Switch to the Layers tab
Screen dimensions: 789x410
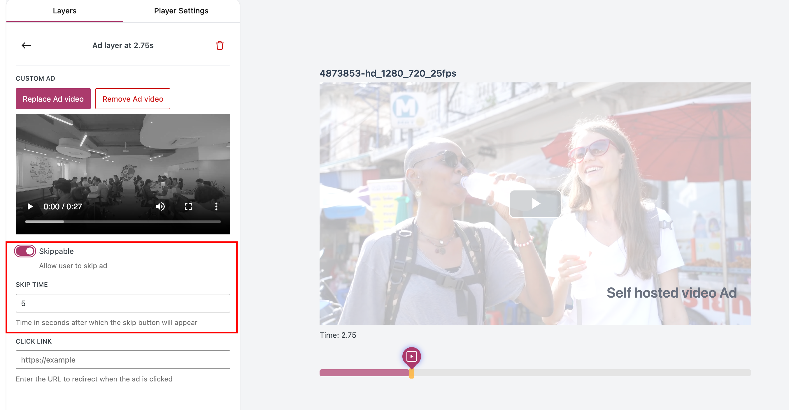click(64, 11)
